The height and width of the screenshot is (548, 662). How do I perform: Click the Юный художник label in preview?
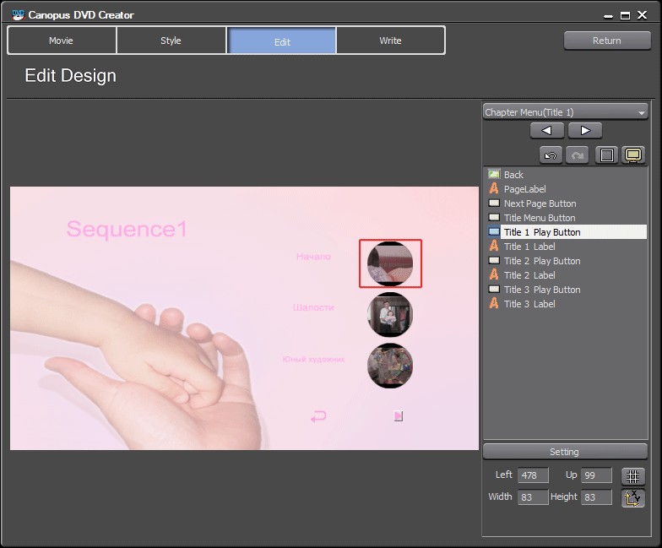tap(313, 359)
